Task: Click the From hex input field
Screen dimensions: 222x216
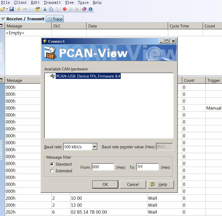Action: (x=103, y=167)
